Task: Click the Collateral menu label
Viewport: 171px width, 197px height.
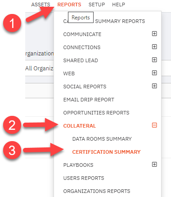Action: (x=79, y=126)
